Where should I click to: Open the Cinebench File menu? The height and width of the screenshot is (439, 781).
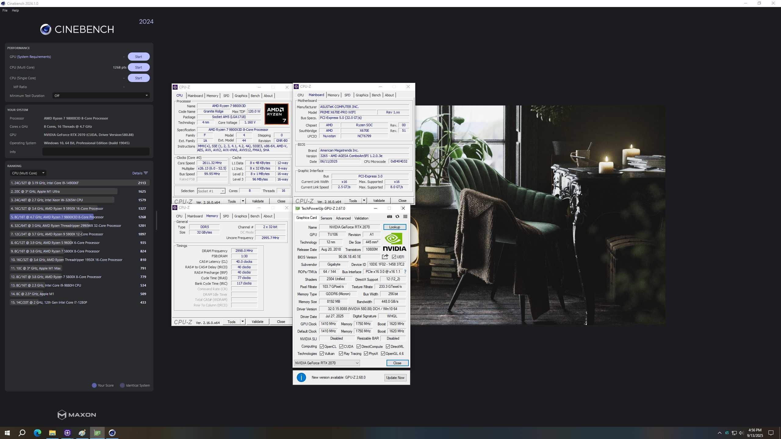point(5,10)
